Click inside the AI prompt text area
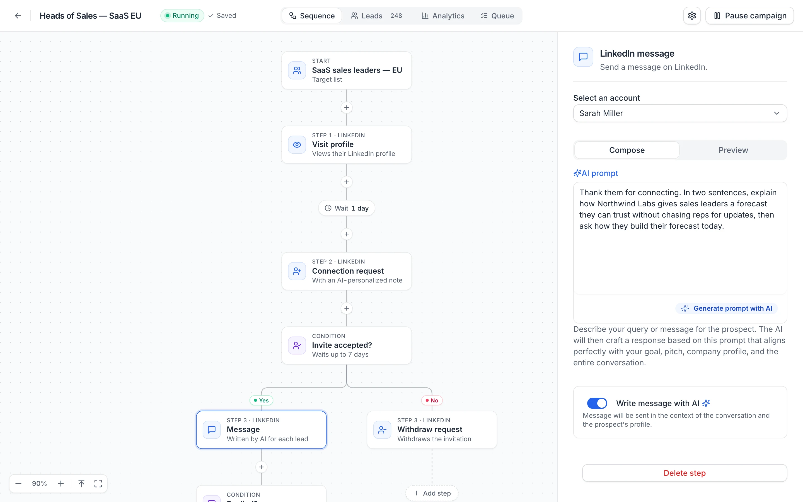Image resolution: width=803 pixels, height=502 pixels. pos(680,238)
